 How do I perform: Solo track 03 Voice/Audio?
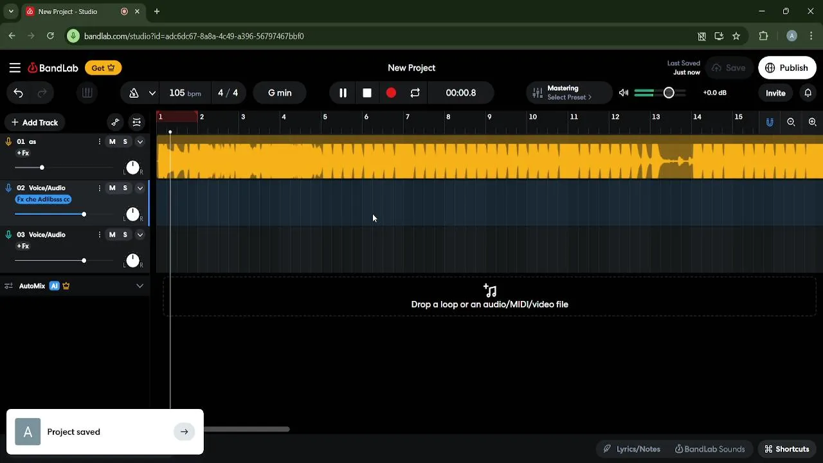(125, 235)
